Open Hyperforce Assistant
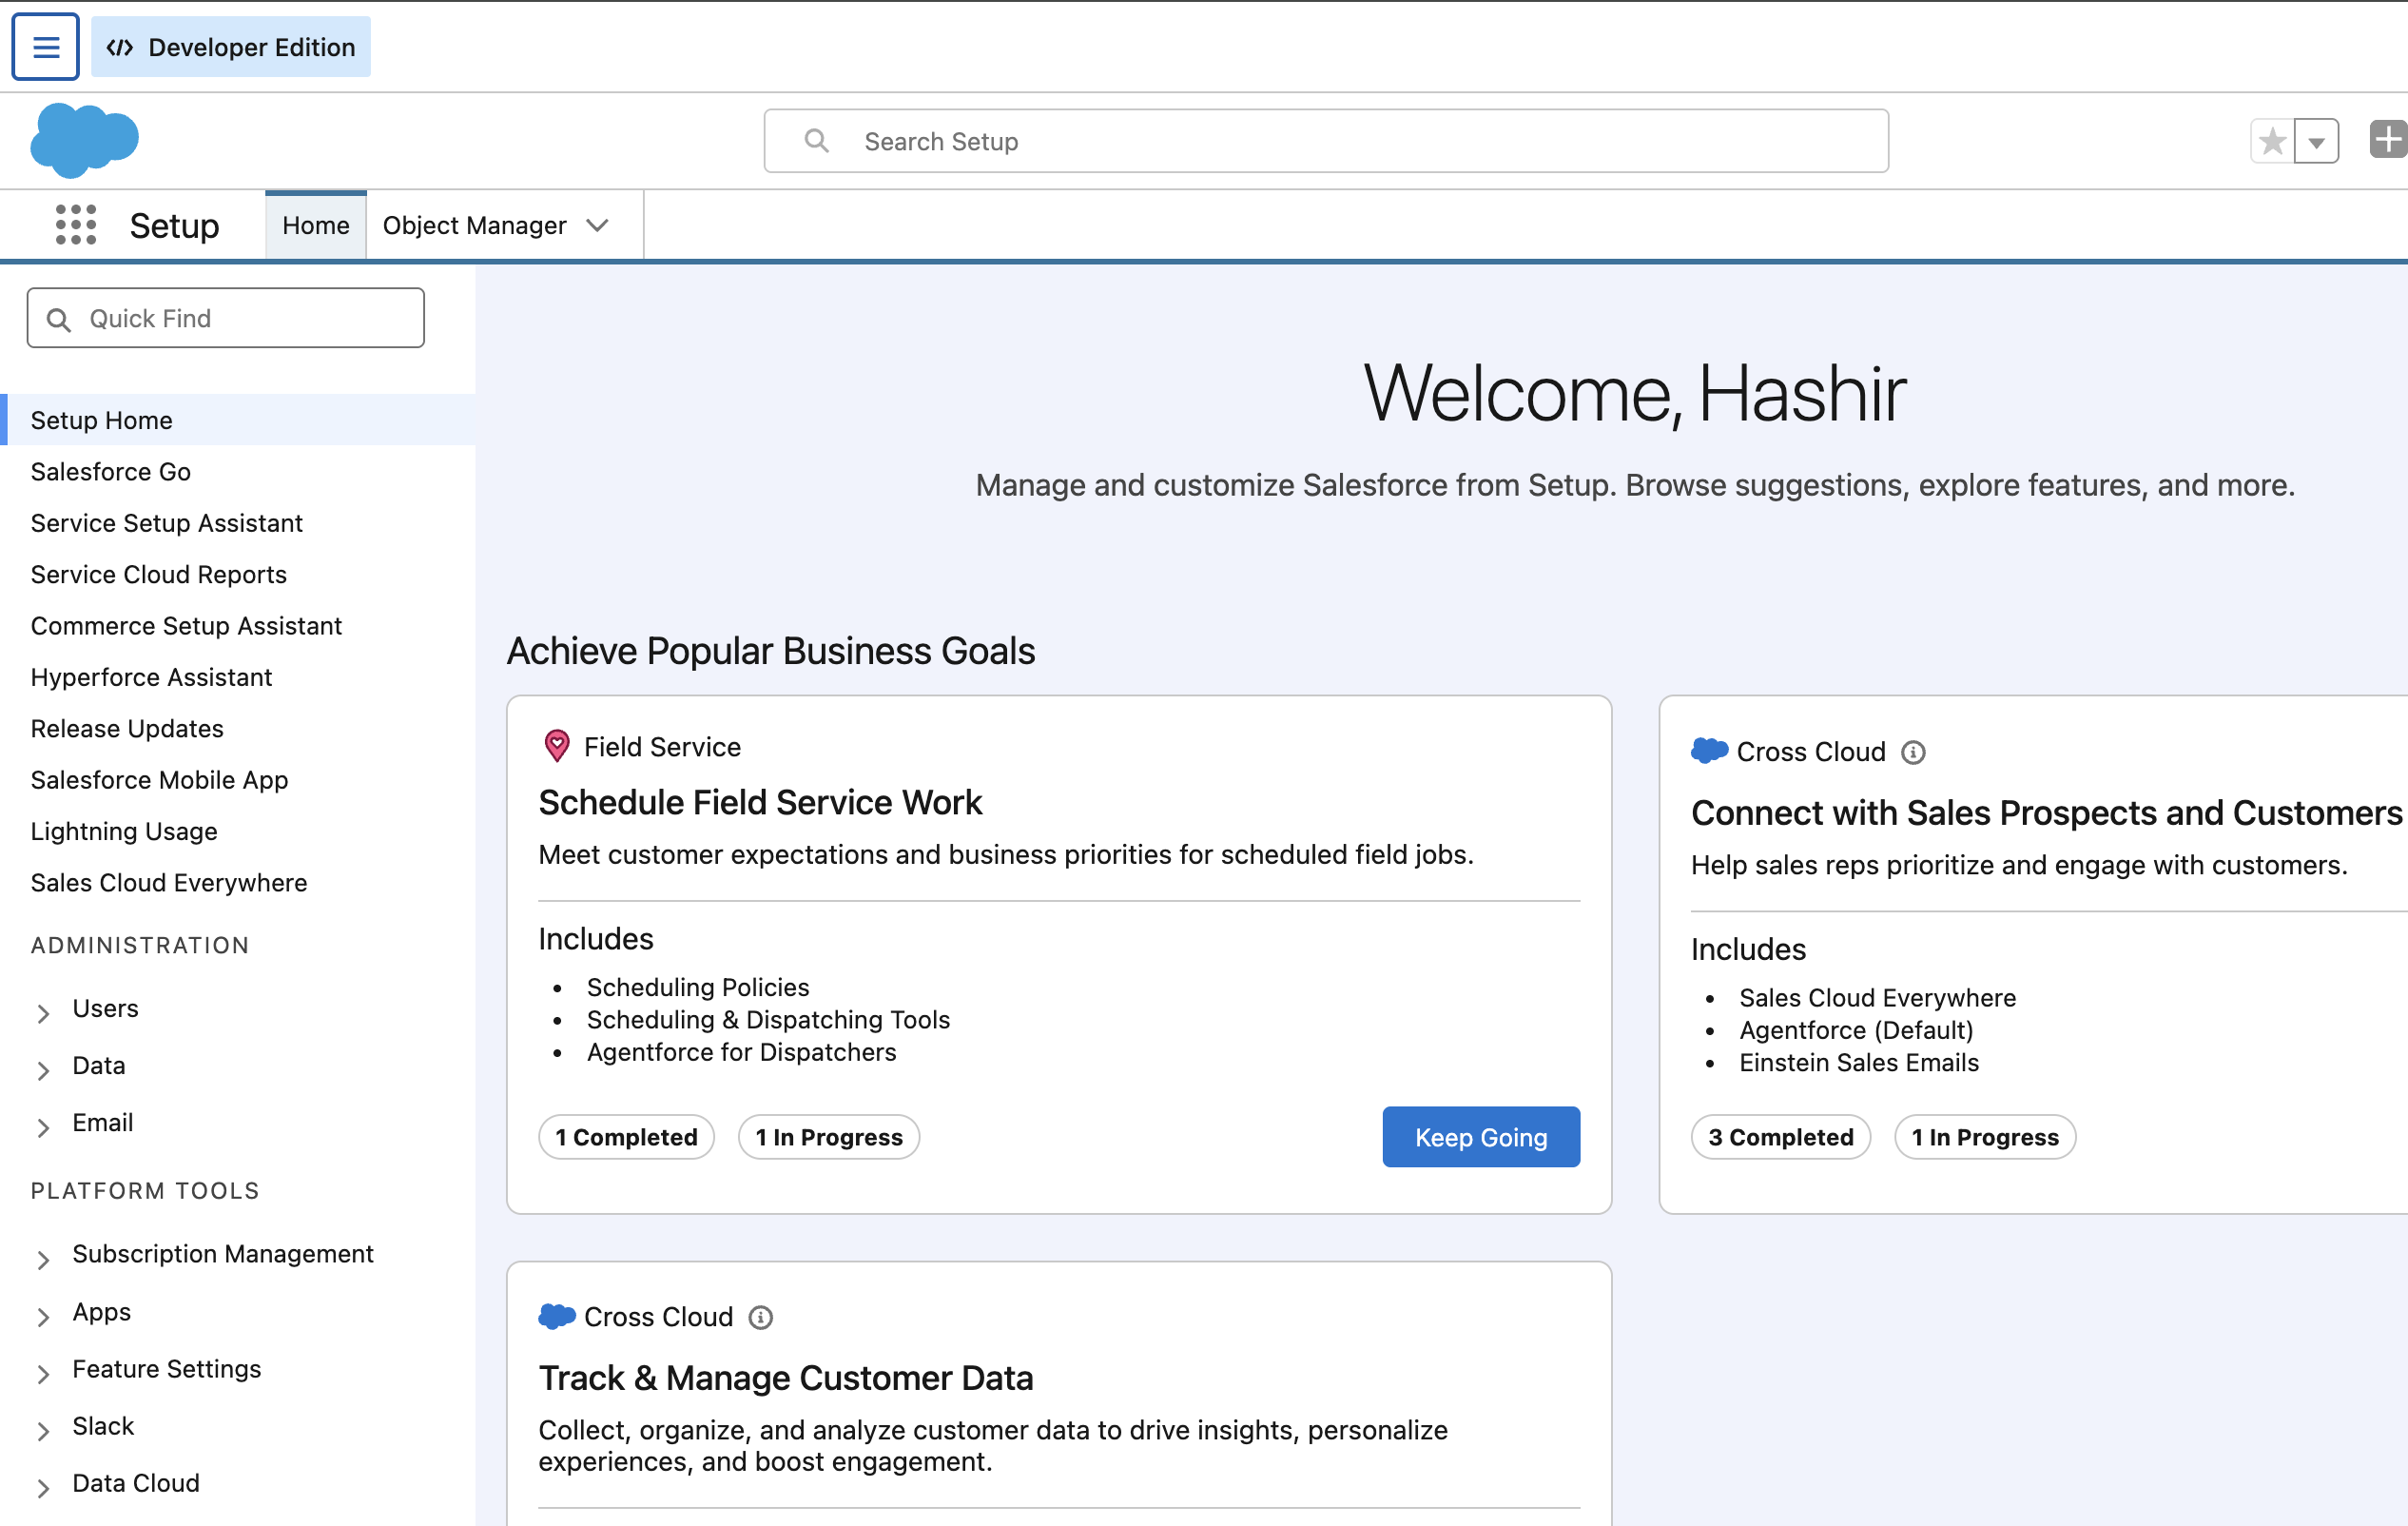 [152, 677]
